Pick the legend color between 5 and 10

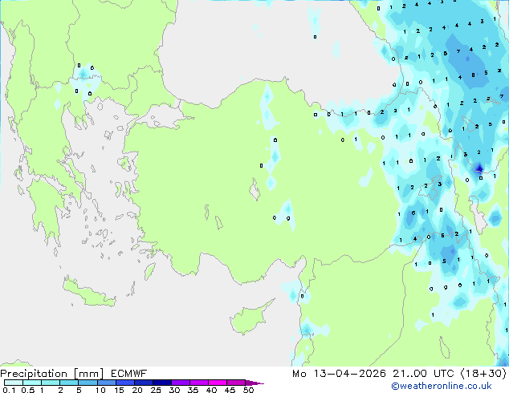coord(88,383)
